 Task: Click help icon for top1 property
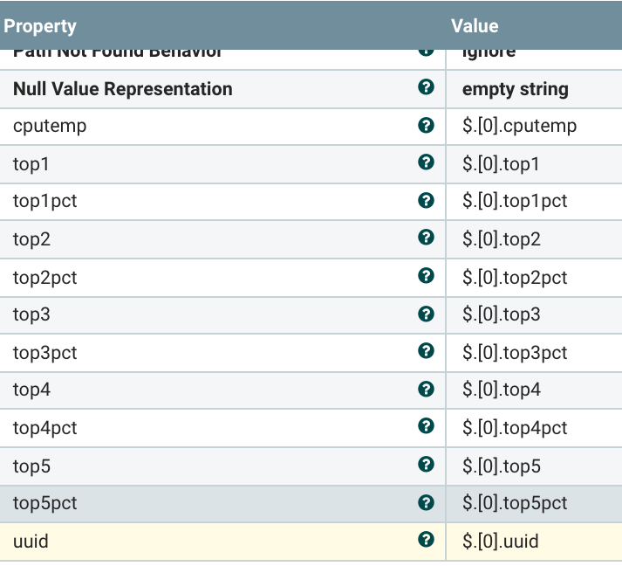click(426, 162)
